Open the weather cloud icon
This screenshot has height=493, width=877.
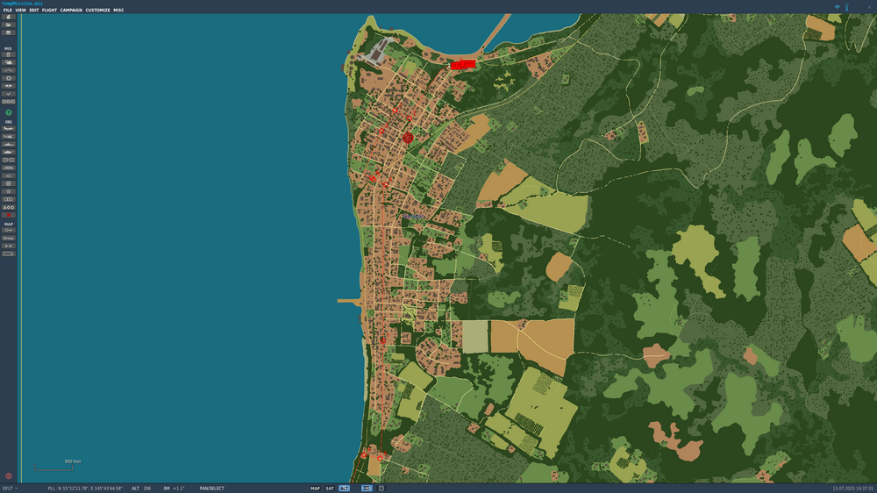point(9,62)
